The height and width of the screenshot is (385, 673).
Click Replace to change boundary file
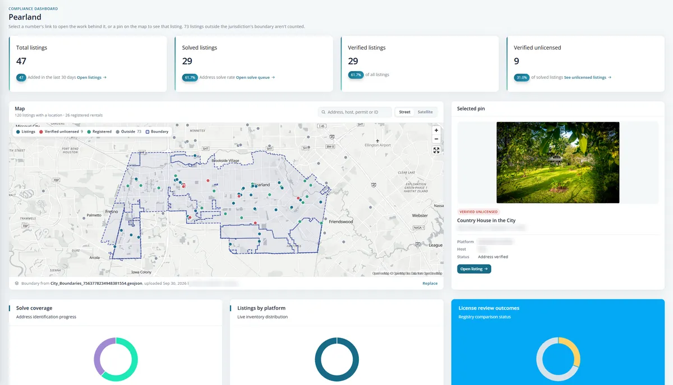(x=430, y=283)
